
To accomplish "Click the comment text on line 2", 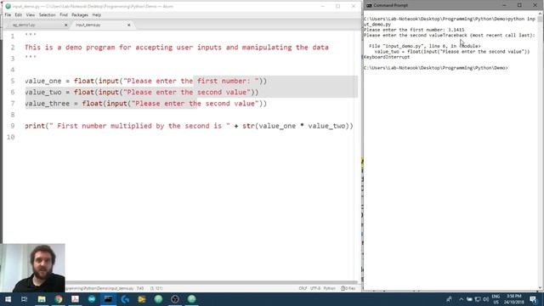I will click(177, 48).
